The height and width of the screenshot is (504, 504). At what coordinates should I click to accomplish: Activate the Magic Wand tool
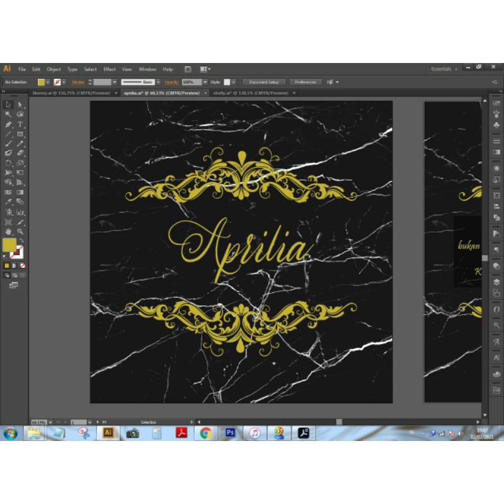coord(8,115)
